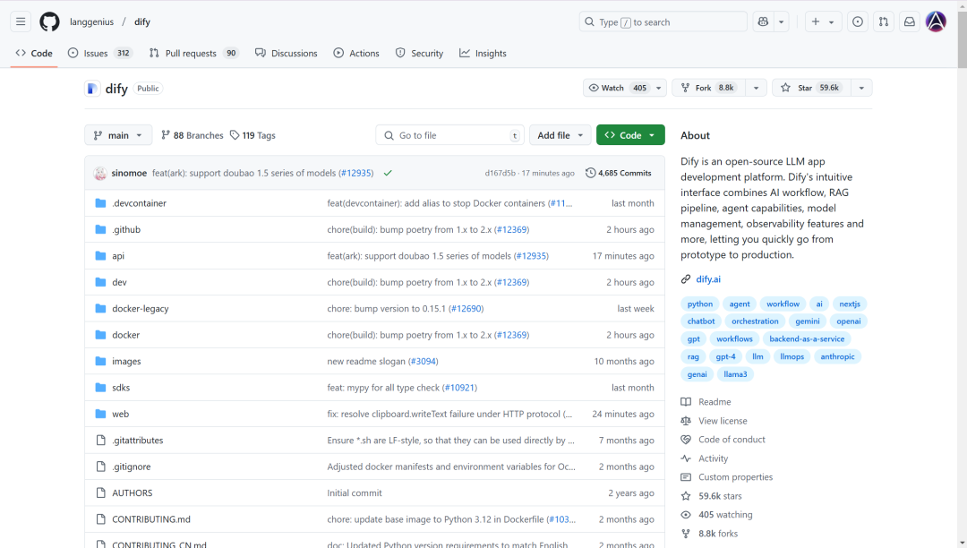Open the docker-legacy folder
Screen dimensions: 967x548
(x=140, y=309)
